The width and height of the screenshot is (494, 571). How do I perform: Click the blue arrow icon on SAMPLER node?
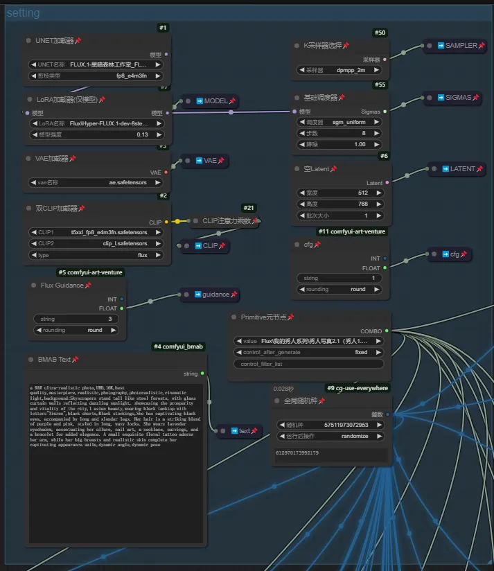(441, 46)
